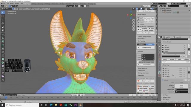
Task: Click the Start Pose Mode button
Action: tap(146, 11)
